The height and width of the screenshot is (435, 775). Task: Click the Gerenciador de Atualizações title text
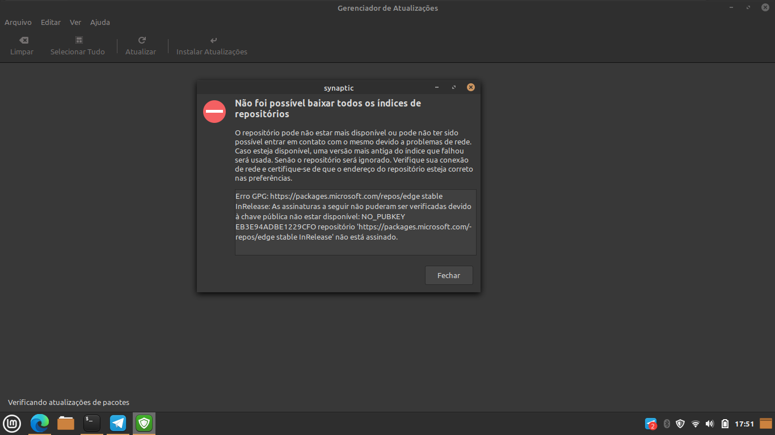click(x=387, y=8)
